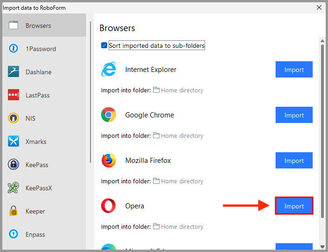
Task: Click the blue Xmarks icon
Action: tap(13, 141)
